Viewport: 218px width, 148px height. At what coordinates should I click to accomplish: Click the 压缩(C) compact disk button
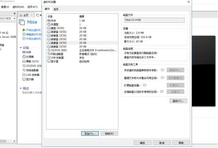176,91
